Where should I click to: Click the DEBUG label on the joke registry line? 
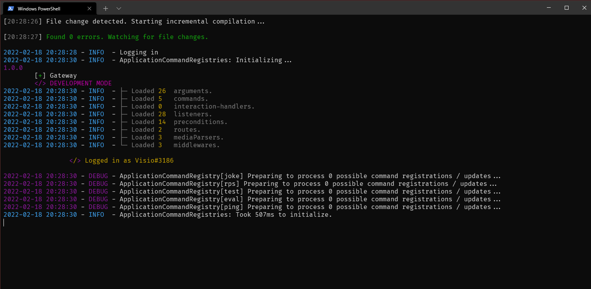98,176
